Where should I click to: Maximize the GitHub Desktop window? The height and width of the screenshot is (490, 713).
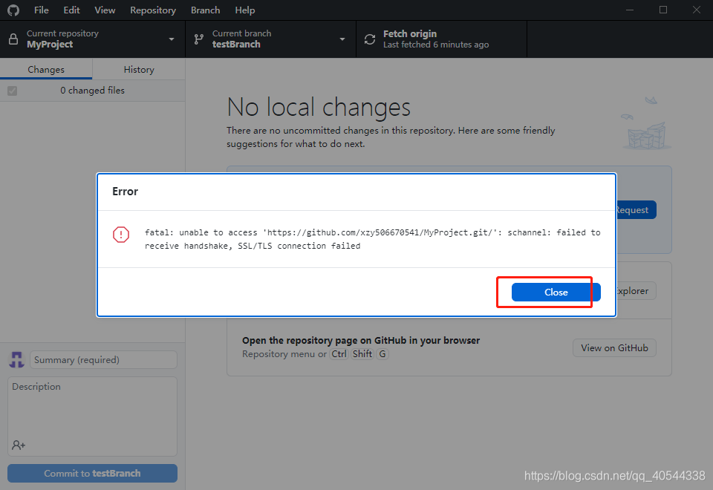tap(663, 10)
